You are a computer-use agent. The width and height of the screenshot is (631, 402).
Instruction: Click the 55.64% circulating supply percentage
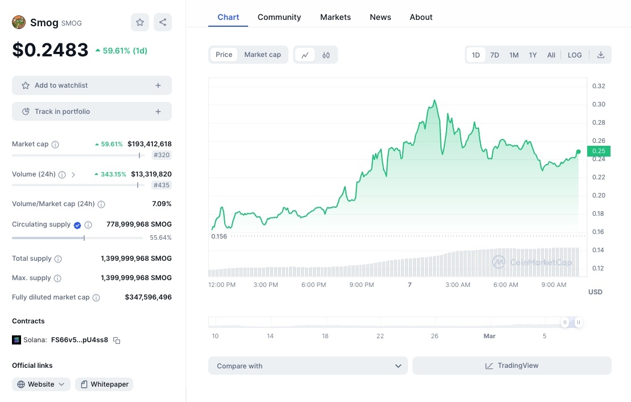(160, 237)
